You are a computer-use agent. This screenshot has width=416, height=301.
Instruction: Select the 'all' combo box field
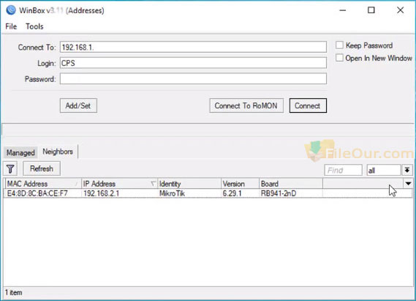click(383, 170)
